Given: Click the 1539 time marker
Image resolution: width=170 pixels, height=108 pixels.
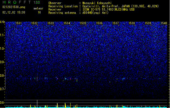Looking at the screenshot, I should (x=148, y=23).
